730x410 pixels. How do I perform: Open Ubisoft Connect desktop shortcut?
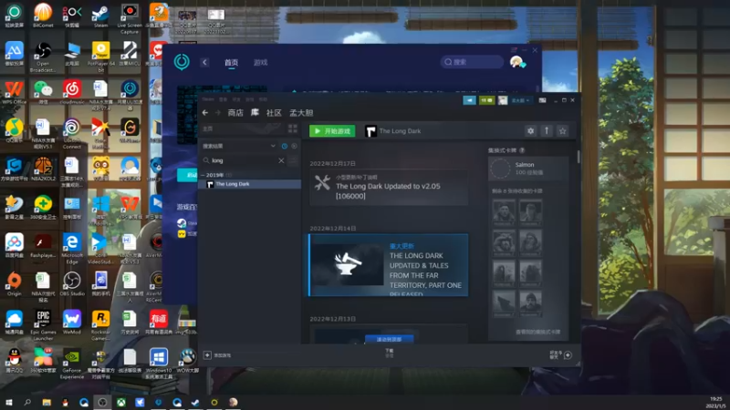click(72, 134)
